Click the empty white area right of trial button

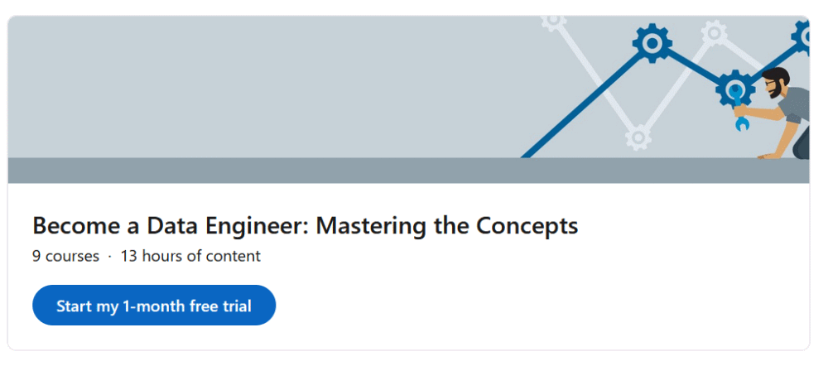(x=538, y=306)
